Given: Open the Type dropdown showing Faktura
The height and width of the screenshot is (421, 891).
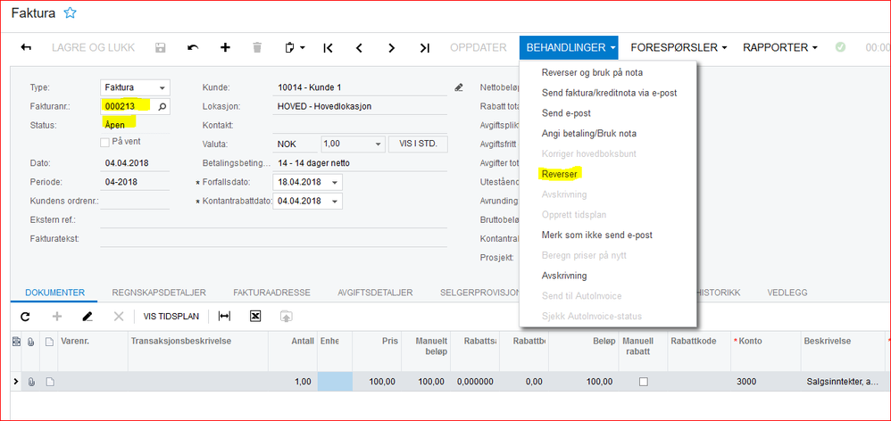Looking at the screenshot, I should (162, 88).
